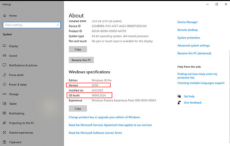The image size is (230, 146).
Task: Open the Remote desktop link
Action: click(x=188, y=30)
